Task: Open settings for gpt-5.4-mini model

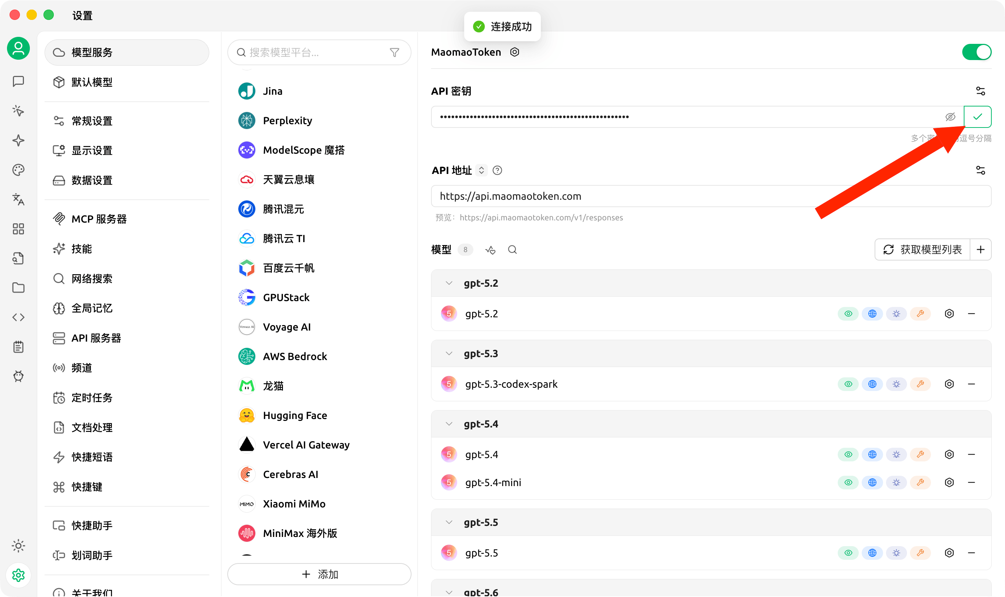Action: point(949,482)
